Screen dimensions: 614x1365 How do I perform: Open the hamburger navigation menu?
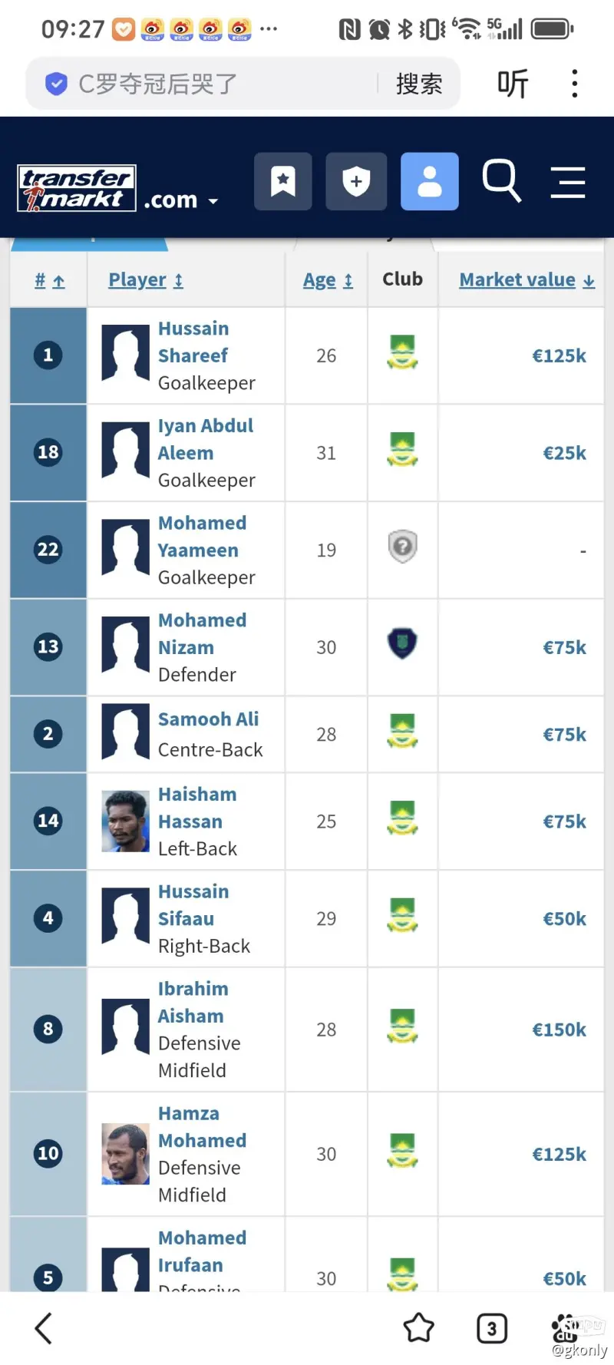pyautogui.click(x=568, y=183)
